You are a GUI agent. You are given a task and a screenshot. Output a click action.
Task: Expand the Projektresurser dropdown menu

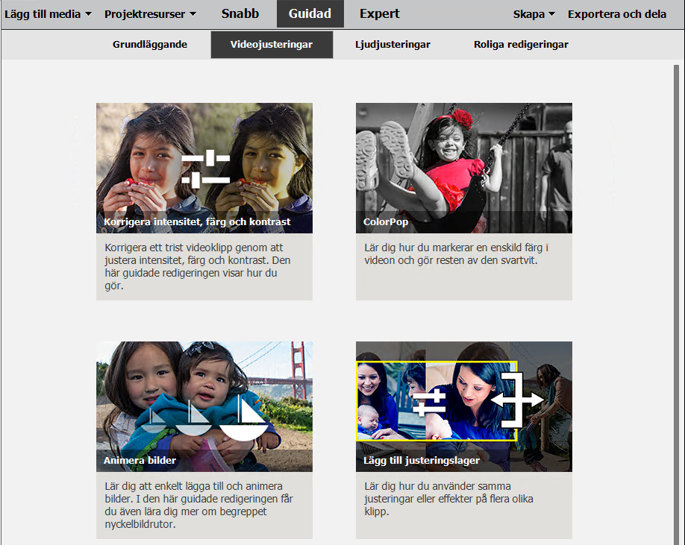[x=150, y=14]
